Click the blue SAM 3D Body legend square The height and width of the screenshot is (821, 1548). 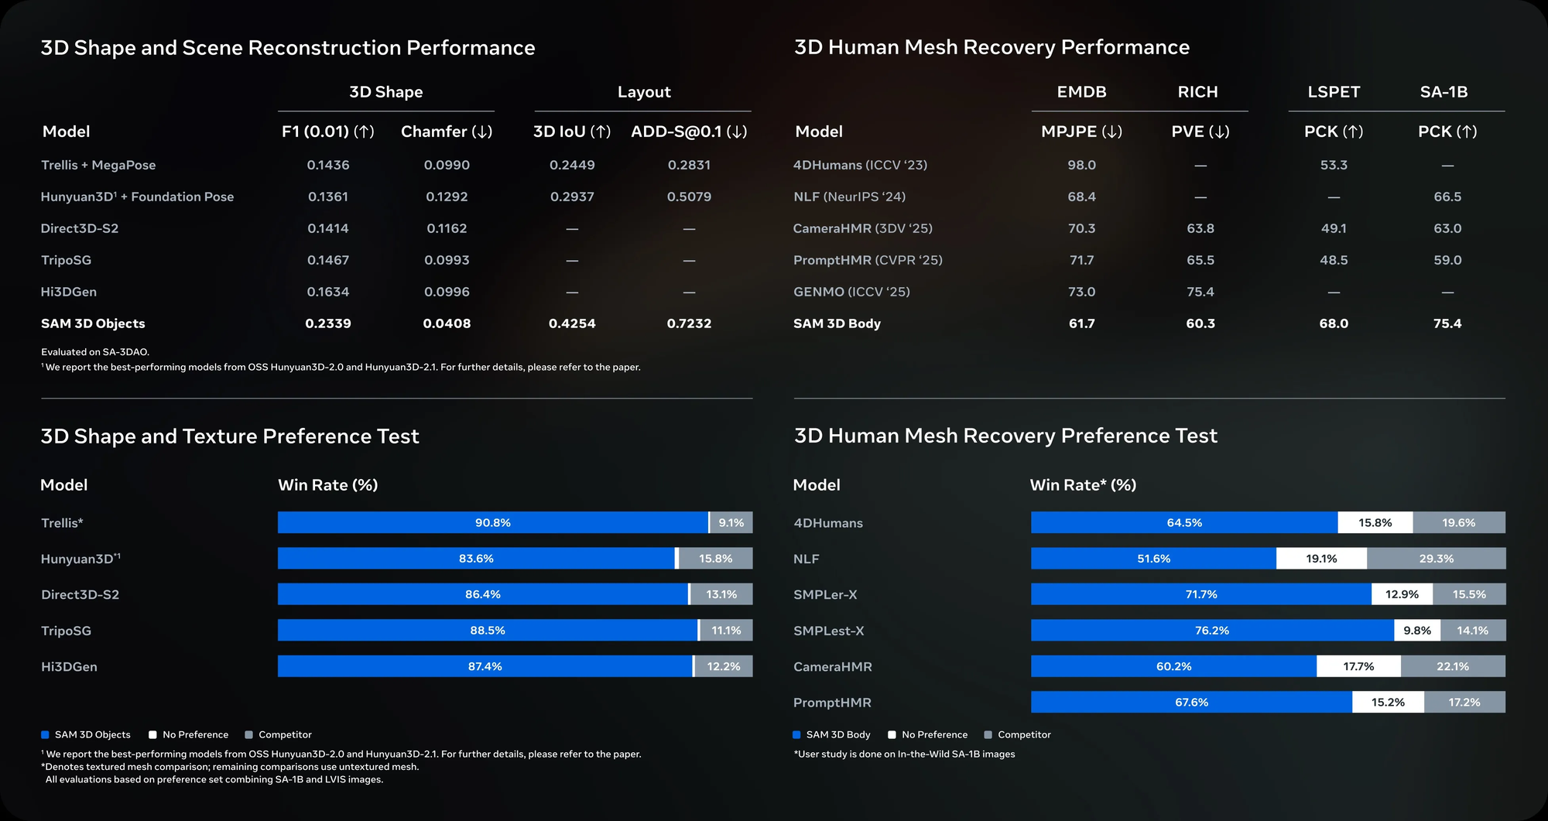click(x=796, y=735)
